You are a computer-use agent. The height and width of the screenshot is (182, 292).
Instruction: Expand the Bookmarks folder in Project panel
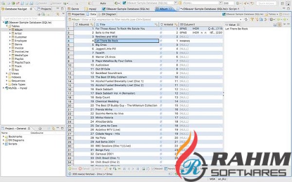(3, 137)
